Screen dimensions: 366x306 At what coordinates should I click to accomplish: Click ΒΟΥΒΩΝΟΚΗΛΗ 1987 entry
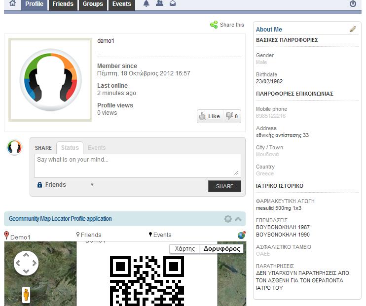pos(283,227)
